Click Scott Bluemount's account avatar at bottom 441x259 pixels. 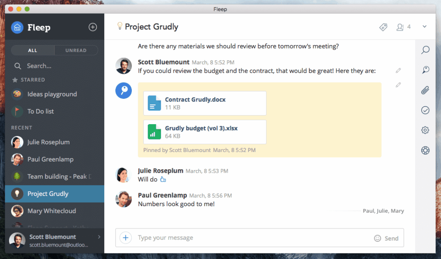pos(17,241)
